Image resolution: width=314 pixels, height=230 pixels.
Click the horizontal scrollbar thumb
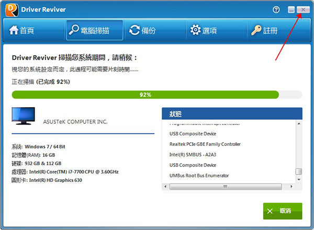pos(226,187)
